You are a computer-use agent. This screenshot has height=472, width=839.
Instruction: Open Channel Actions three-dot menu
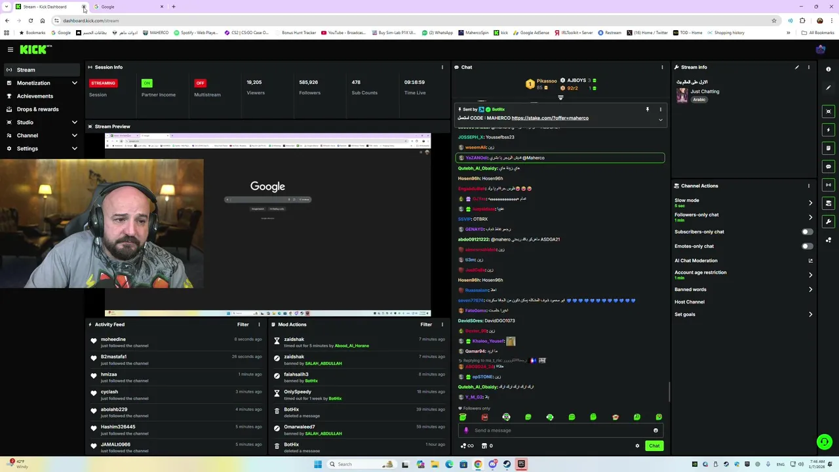pyautogui.click(x=808, y=186)
